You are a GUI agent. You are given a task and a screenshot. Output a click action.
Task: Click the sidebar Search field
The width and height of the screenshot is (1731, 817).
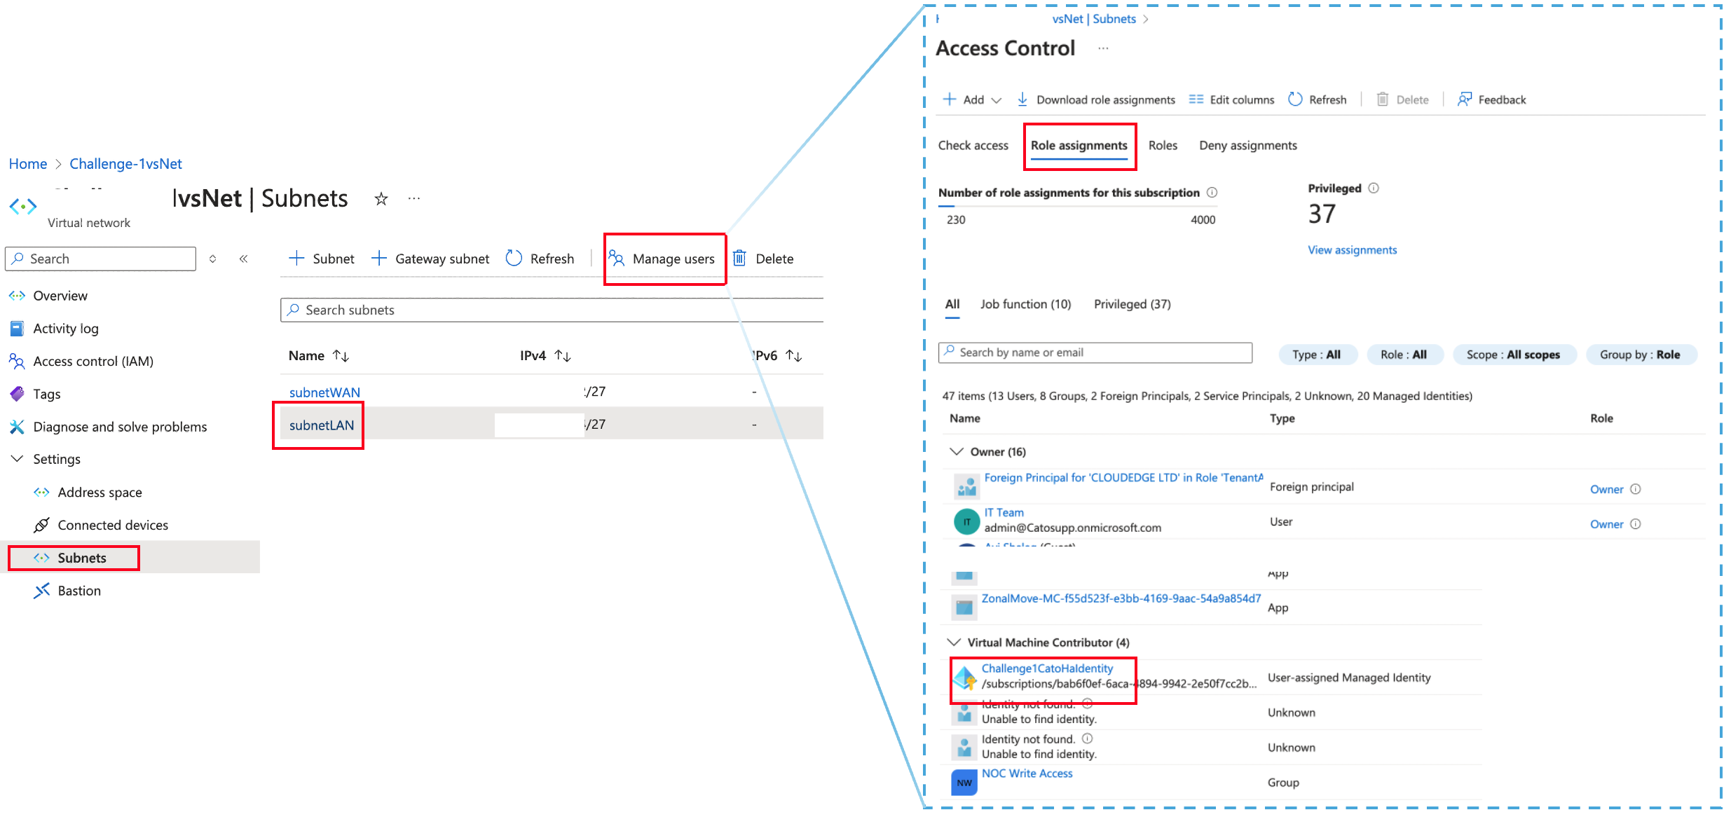pyautogui.click(x=100, y=259)
